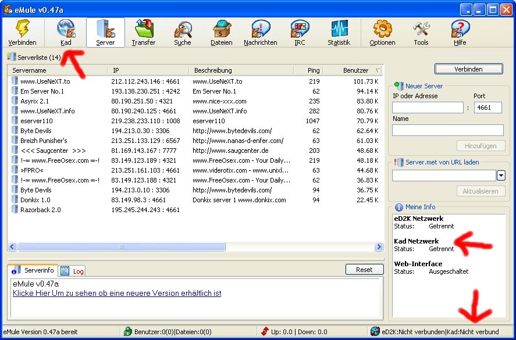Viewport: 516px width, 340px height.
Task: Focus the Server.met URL combo field
Action: tap(444, 176)
